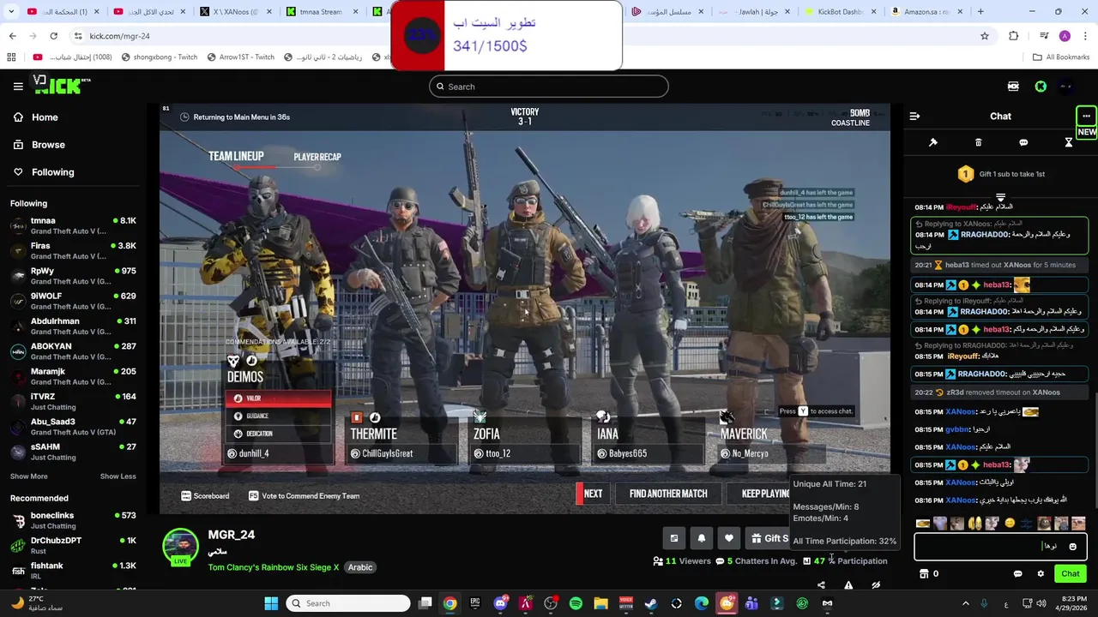Share the stream via share icon
The height and width of the screenshot is (617, 1098).
tap(821, 585)
